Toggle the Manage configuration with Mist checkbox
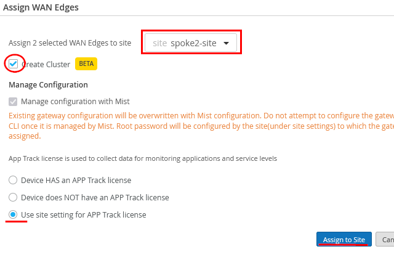The image size is (394, 257). pyautogui.click(x=14, y=101)
